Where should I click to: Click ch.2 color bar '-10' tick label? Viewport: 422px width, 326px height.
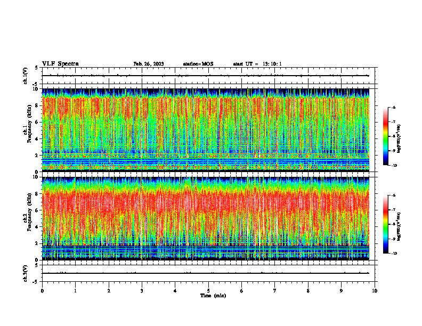pos(394,254)
